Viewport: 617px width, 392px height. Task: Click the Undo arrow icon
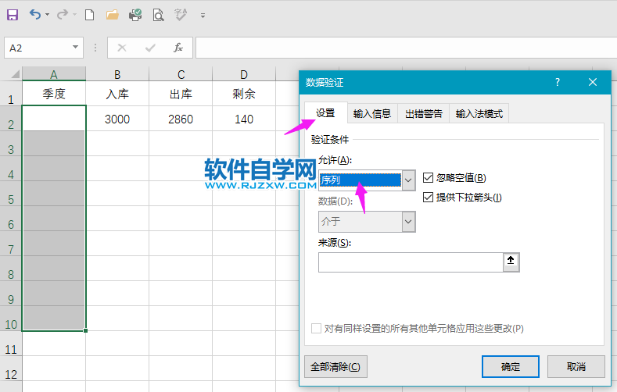coord(35,15)
